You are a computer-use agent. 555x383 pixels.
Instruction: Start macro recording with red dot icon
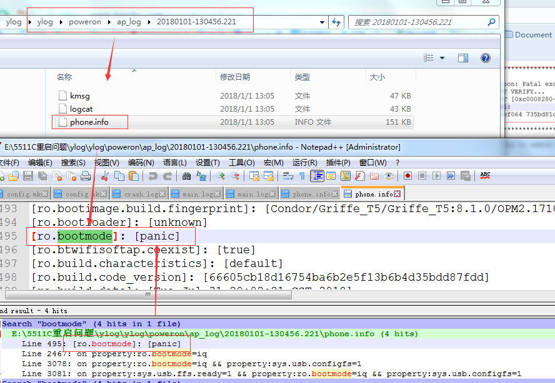coord(407,176)
